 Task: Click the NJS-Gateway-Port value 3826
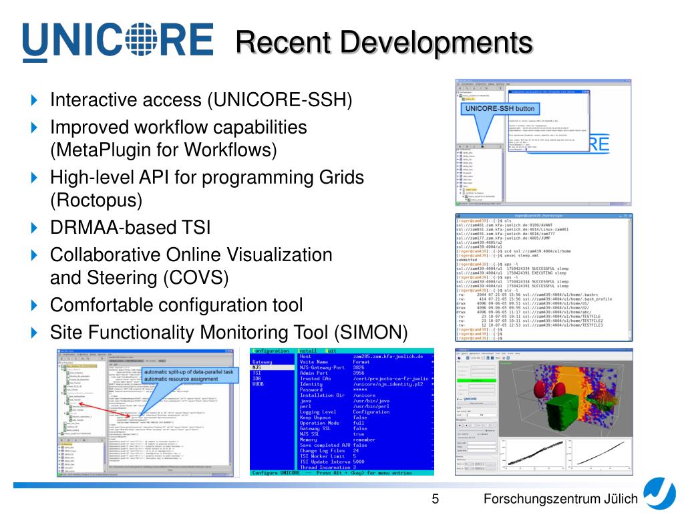[359, 368]
